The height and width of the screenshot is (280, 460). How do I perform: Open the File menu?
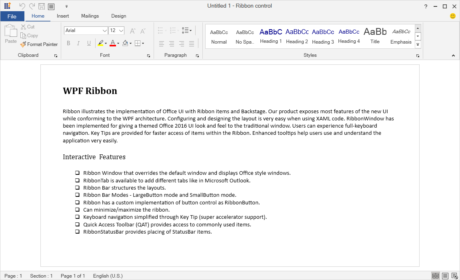pos(12,16)
